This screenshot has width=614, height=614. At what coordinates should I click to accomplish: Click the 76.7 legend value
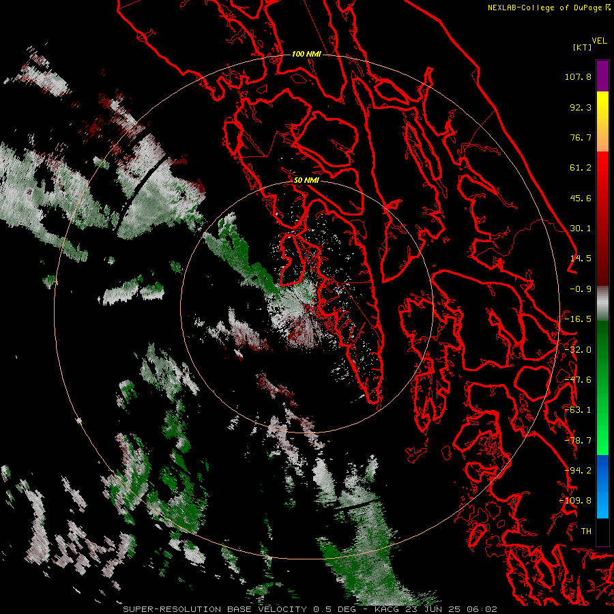581,137
